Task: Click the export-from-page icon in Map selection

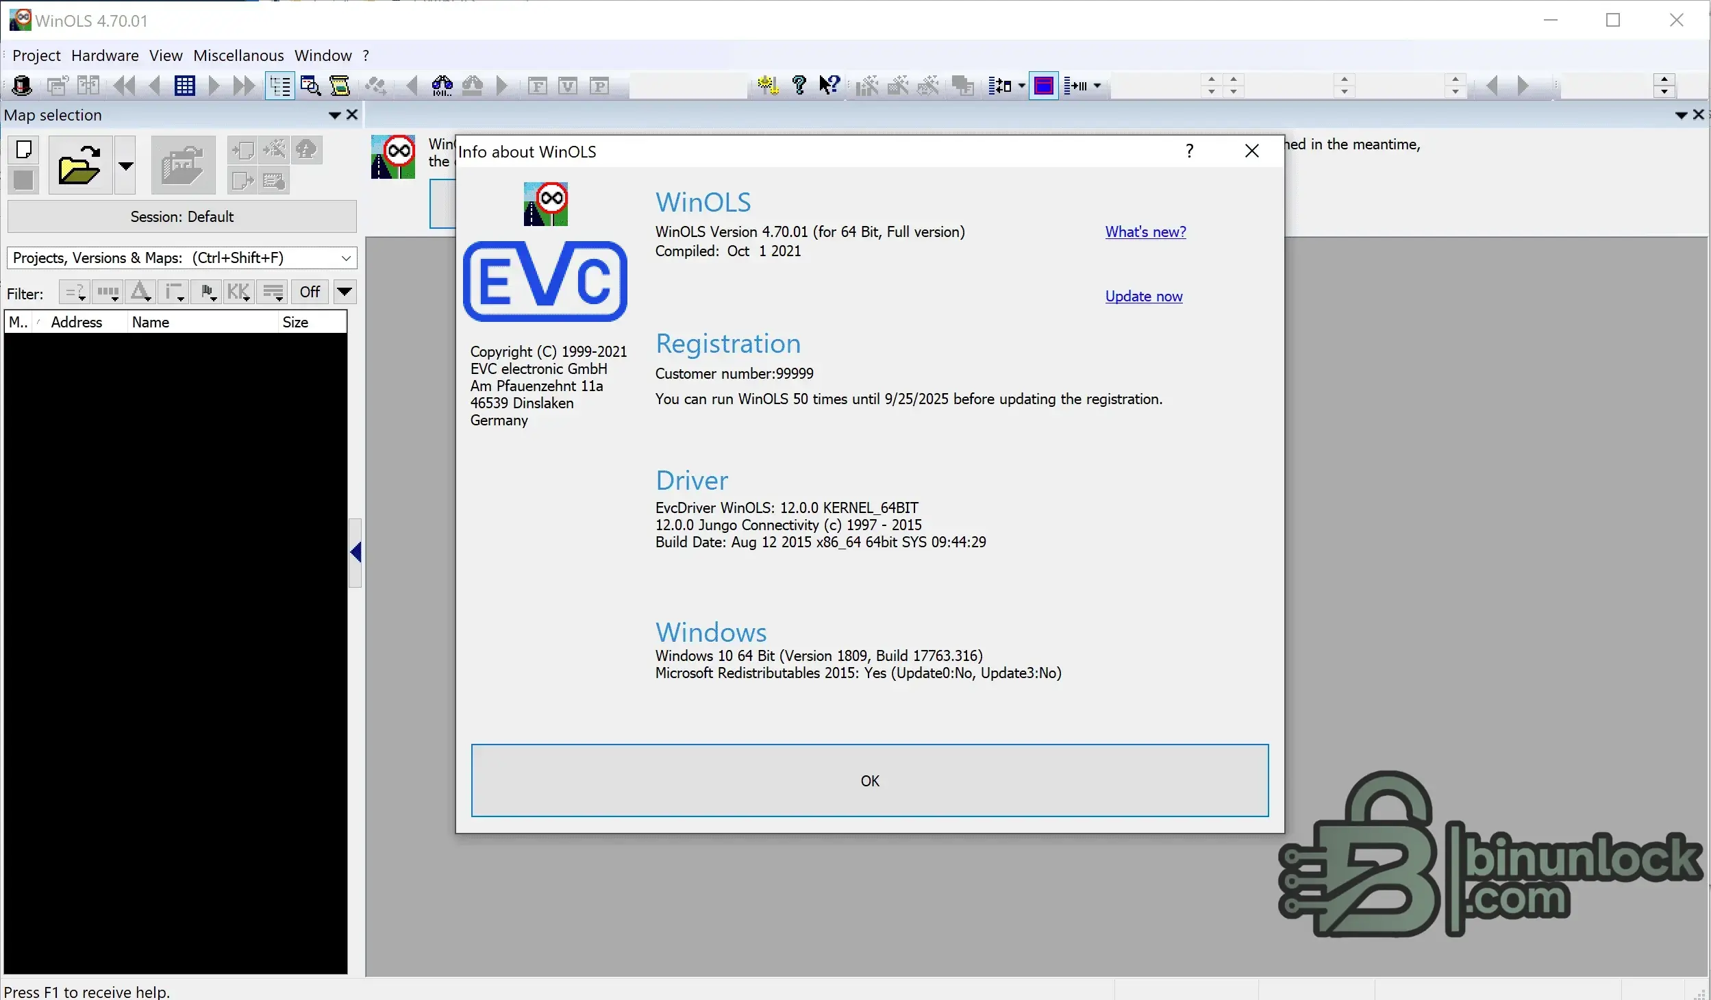Action: (x=243, y=181)
